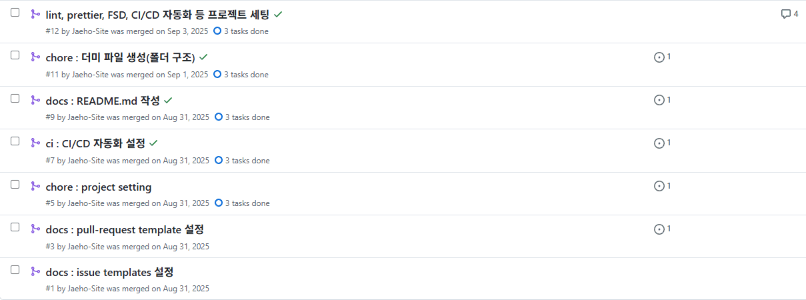Select checkbox for PR #12 lint, prettier
This screenshot has height=300, width=806.
click(x=15, y=13)
